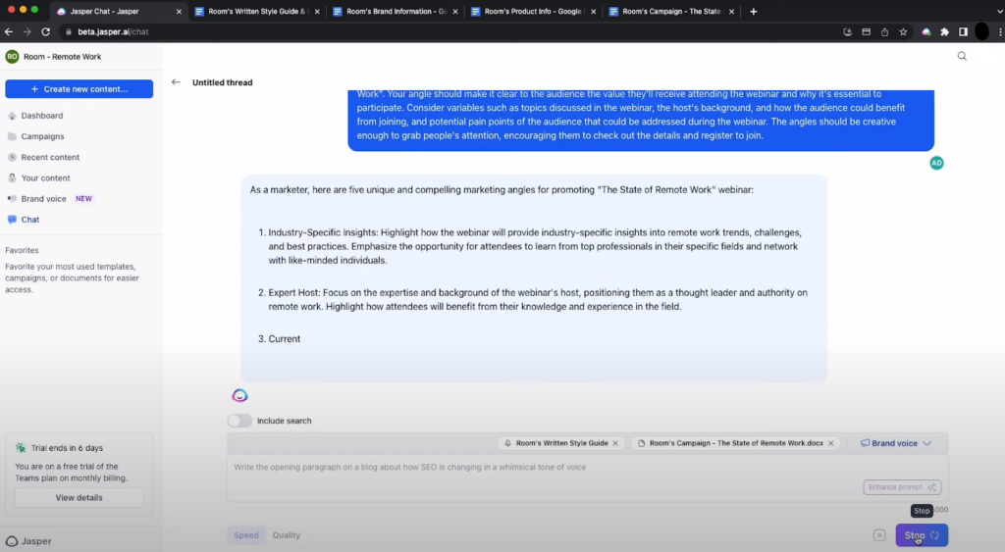Click the AD user avatar
Viewport: 1005px width, 552px height.
pyautogui.click(x=936, y=163)
